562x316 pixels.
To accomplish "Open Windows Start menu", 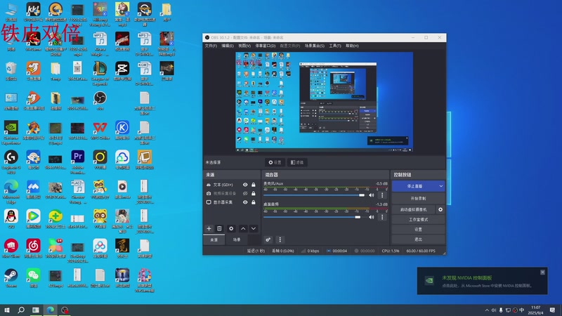I will [7, 310].
